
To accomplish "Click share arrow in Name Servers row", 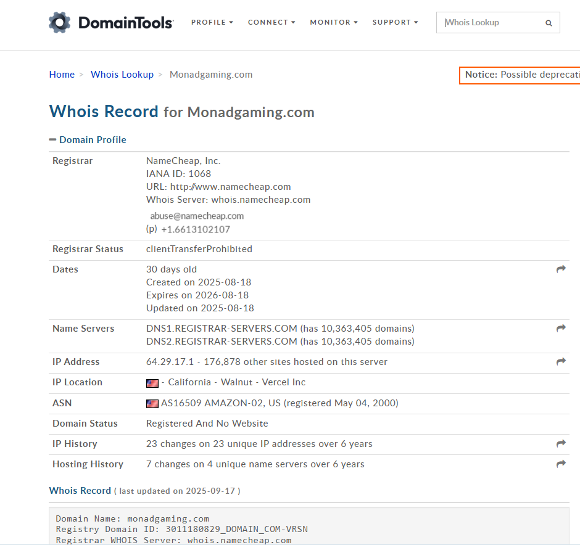I will pyautogui.click(x=561, y=328).
